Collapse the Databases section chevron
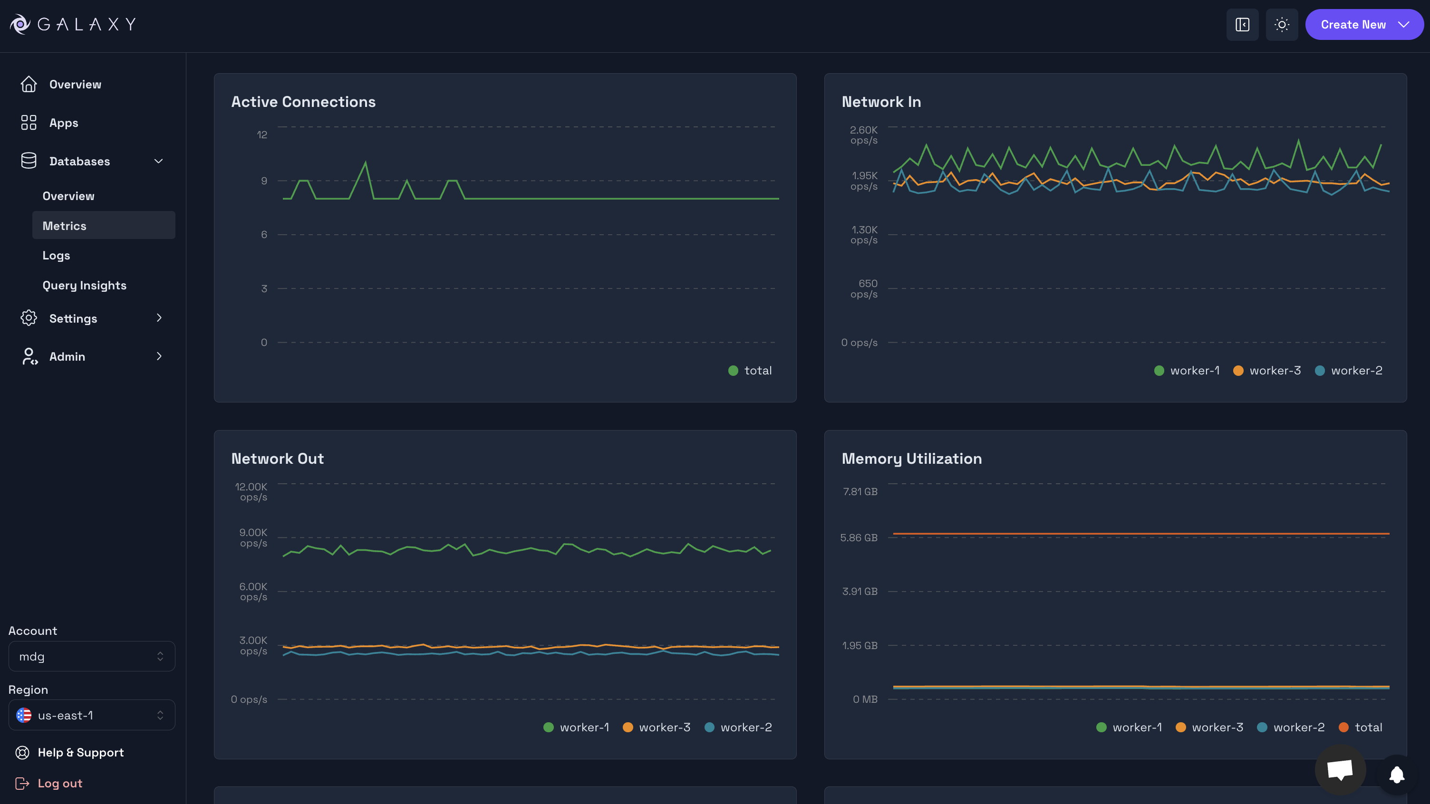The height and width of the screenshot is (804, 1430). (158, 161)
